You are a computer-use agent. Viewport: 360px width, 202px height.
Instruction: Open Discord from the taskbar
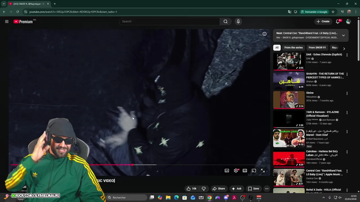226,198
